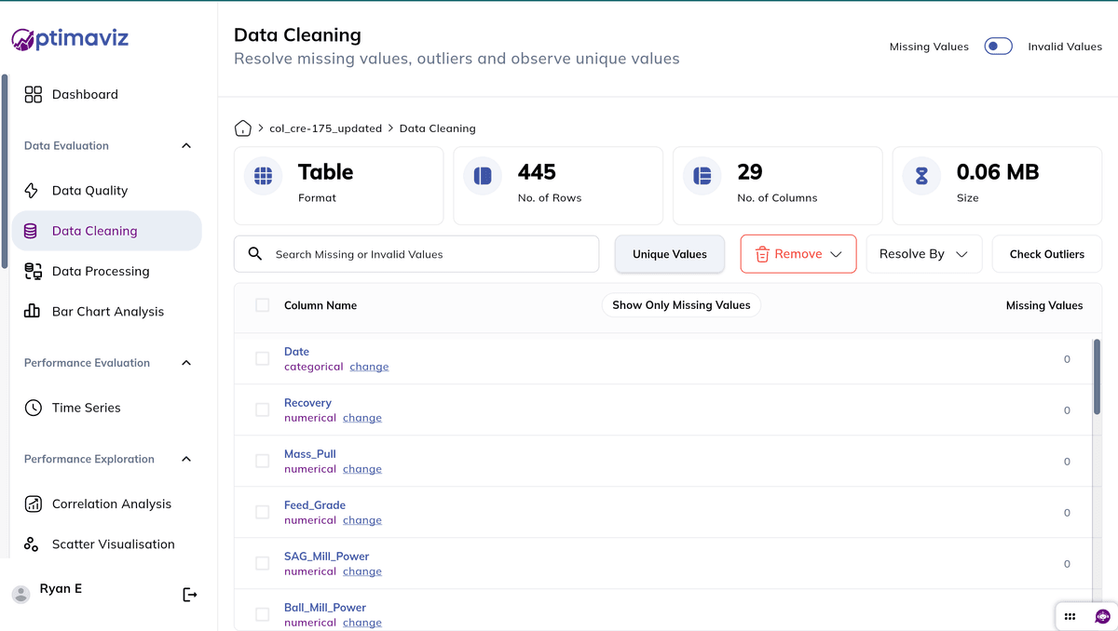This screenshot has height=631, width=1118.
Task: Open Data Processing in sidebar
Action: click(101, 272)
